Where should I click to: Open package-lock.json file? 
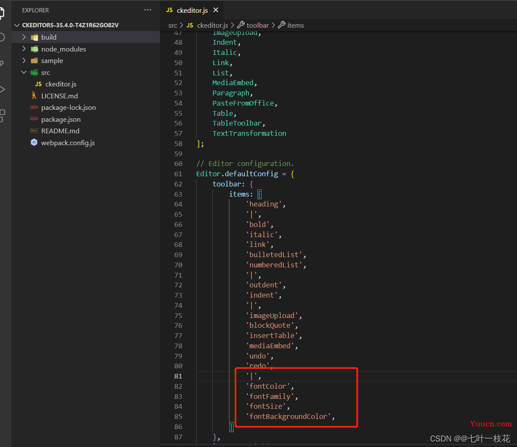(69, 108)
